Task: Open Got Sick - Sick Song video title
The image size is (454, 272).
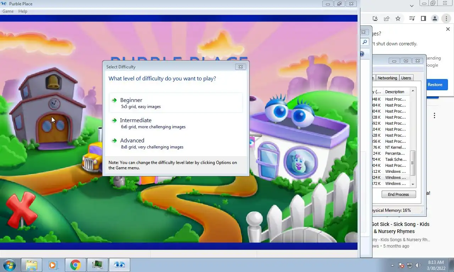Action: click(400, 228)
